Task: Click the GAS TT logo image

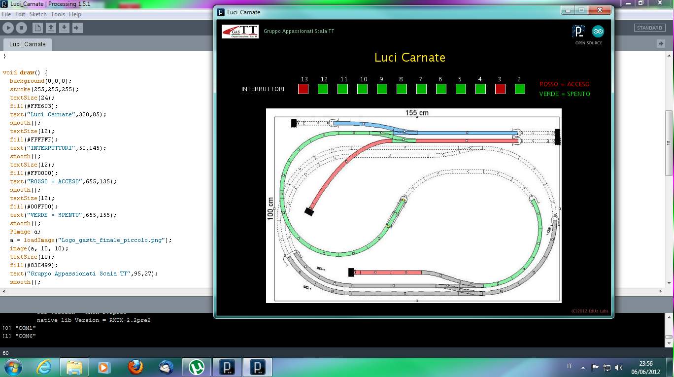Action: pyautogui.click(x=240, y=32)
